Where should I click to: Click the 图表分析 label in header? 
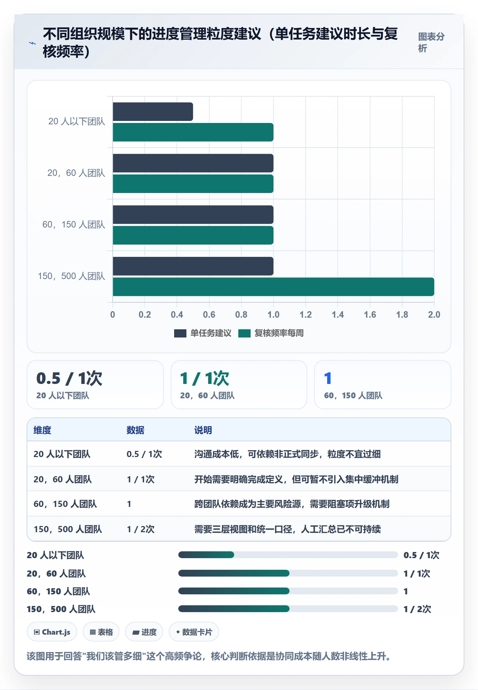tap(431, 43)
